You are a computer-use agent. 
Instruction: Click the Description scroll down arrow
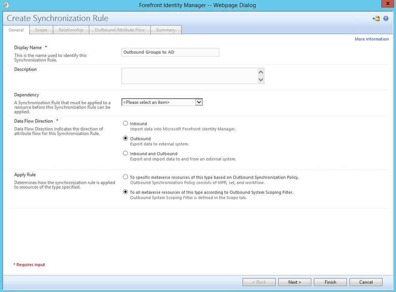(261, 80)
